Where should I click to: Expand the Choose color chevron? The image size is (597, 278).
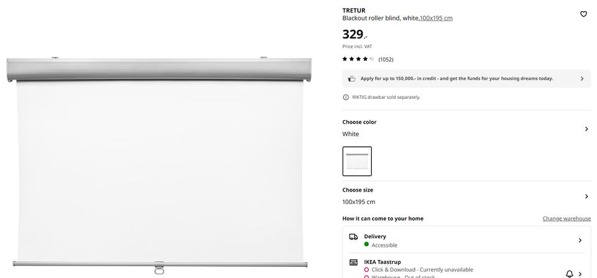pos(586,129)
